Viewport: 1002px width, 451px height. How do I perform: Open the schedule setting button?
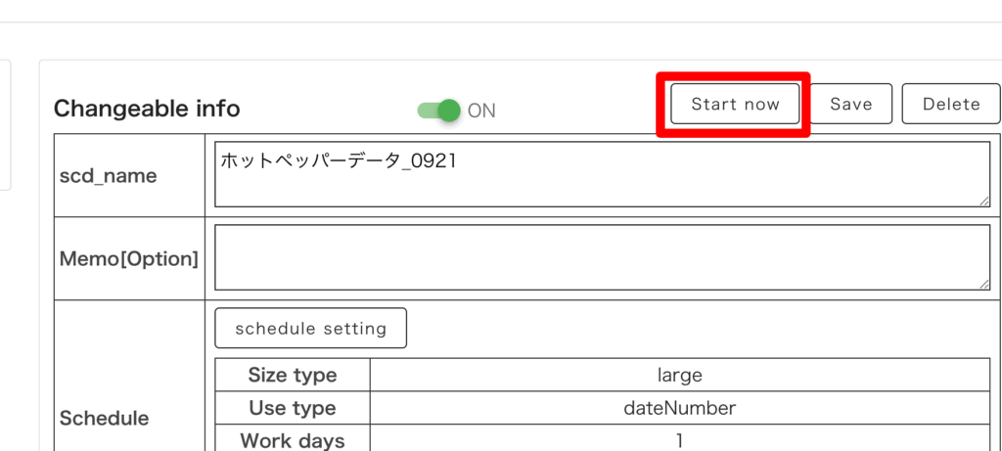pyautogui.click(x=310, y=329)
